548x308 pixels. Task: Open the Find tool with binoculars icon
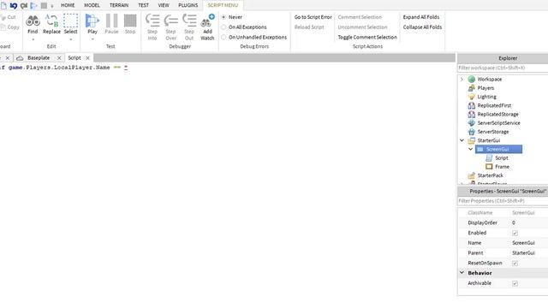click(x=33, y=24)
